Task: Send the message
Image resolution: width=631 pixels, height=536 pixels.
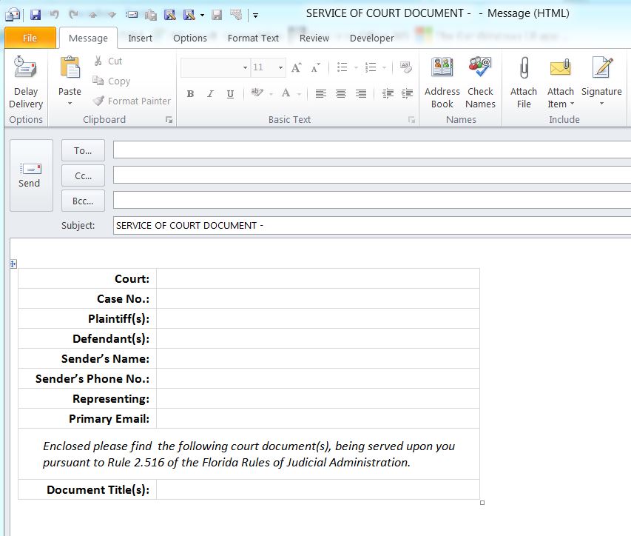Action: coord(31,175)
